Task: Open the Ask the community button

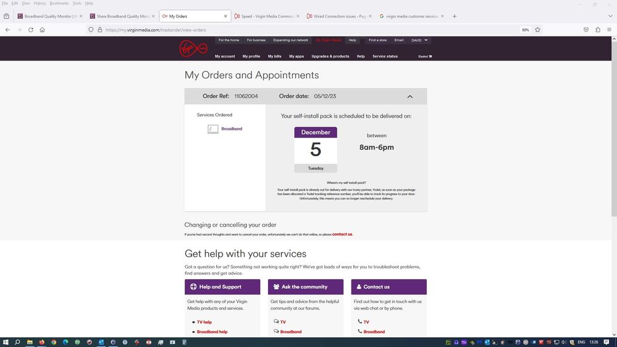Action: [x=305, y=287]
